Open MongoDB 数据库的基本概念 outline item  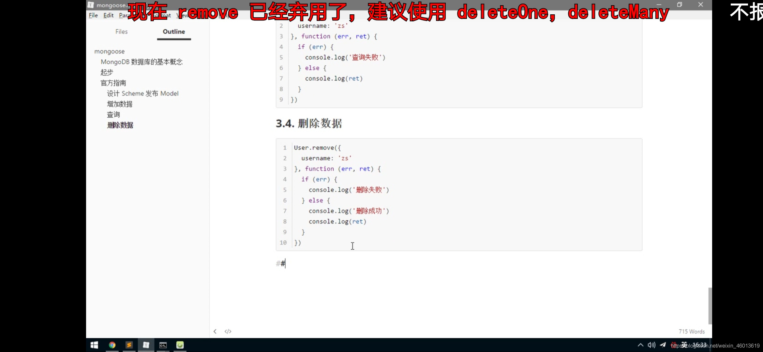click(x=142, y=62)
